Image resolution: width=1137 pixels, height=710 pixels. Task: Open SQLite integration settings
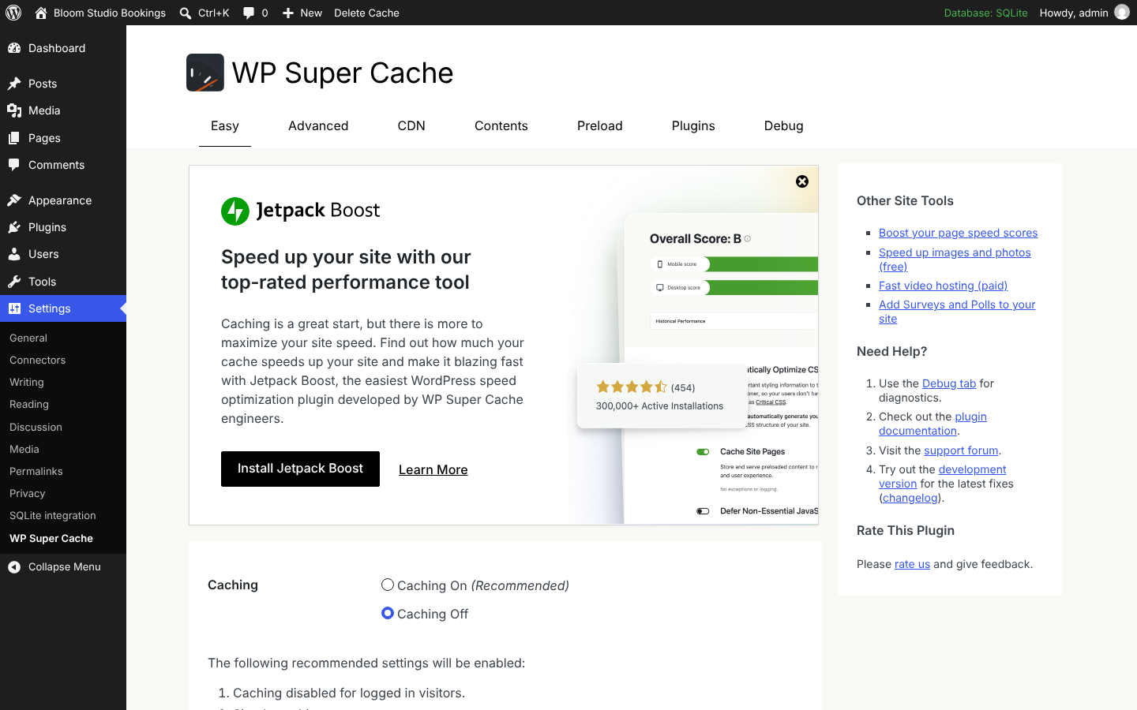coord(63,515)
